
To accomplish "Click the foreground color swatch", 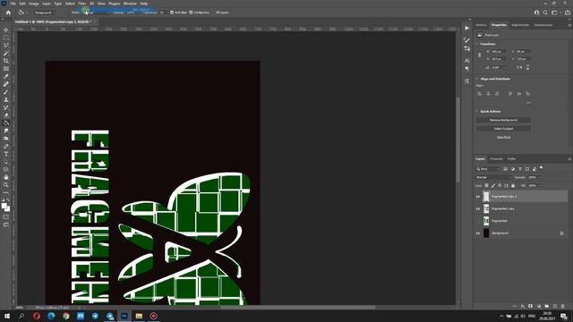I will 4,206.
